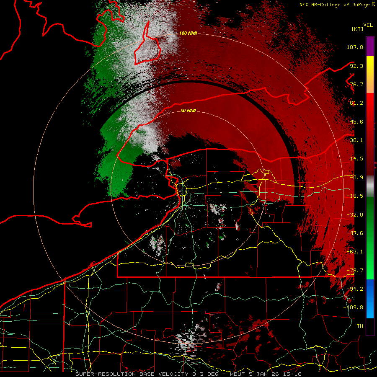Viewport: 377px width, 377px height.
Task: Click the 100 NMI range ring label
Action: coord(188,33)
